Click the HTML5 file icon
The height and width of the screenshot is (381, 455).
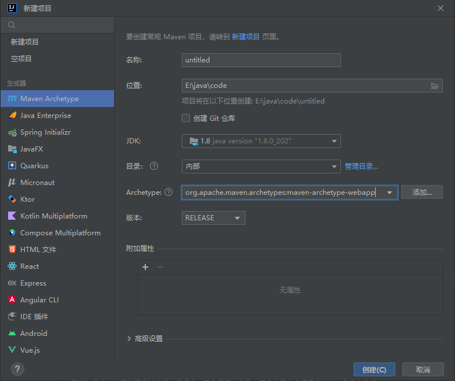(12, 249)
